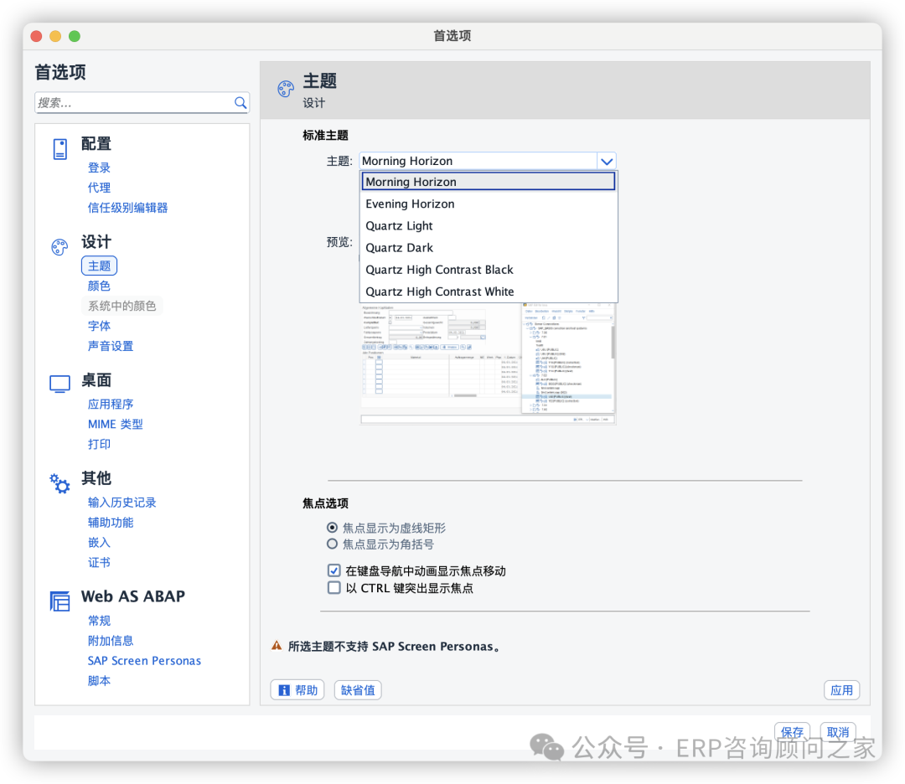The height and width of the screenshot is (784, 905).
Task: Open 附加信息 settings
Action: pos(111,641)
